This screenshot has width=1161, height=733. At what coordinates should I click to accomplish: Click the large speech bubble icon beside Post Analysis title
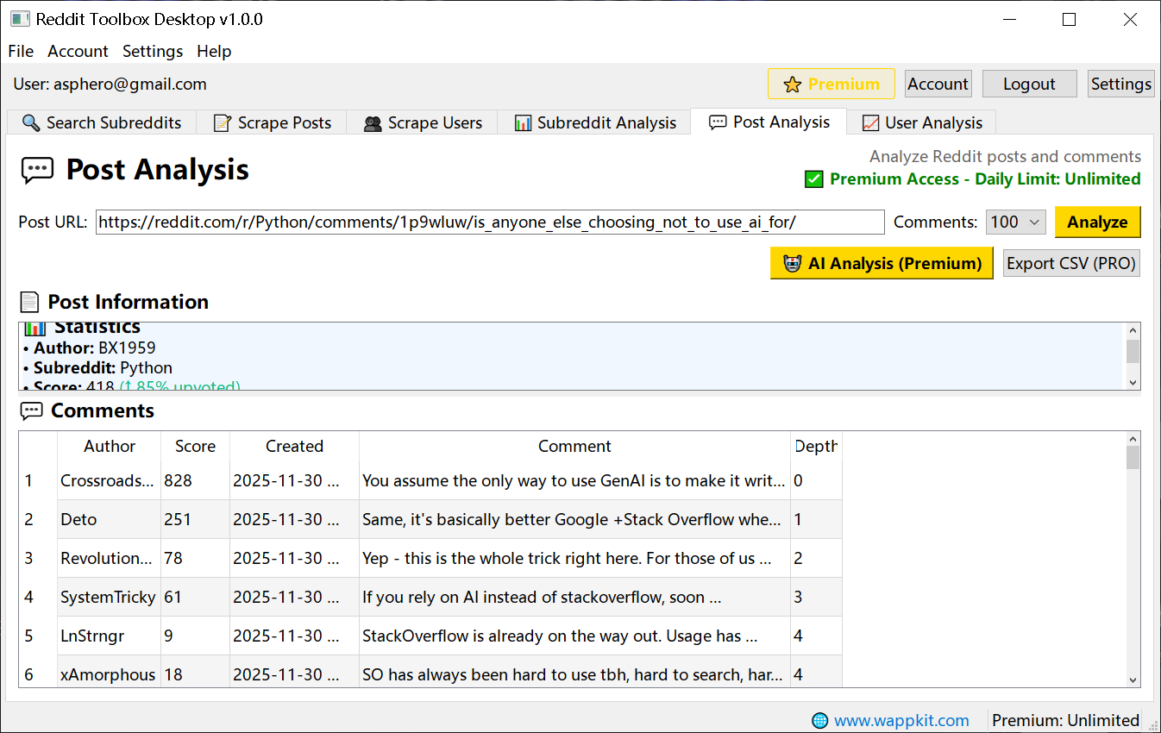point(38,170)
